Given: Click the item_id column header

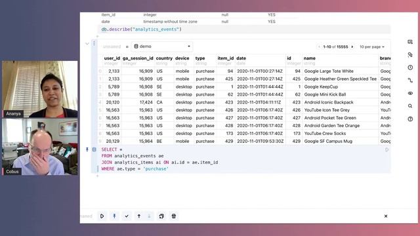Looking at the screenshot, I should coord(226,58).
